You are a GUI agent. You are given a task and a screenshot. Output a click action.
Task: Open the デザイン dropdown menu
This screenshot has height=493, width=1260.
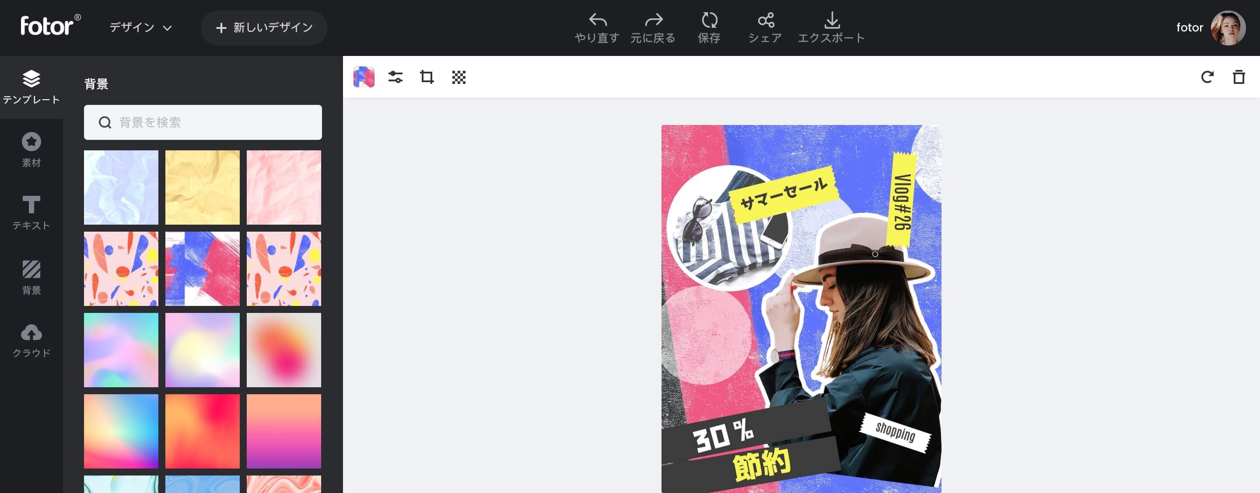141,28
